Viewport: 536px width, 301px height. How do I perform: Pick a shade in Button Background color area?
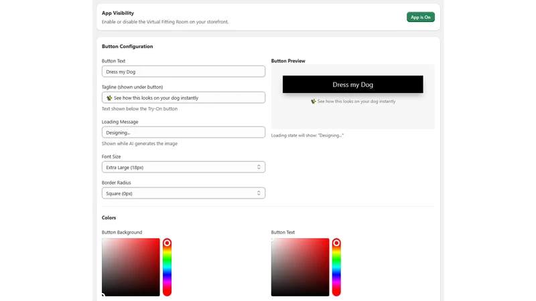(x=131, y=267)
